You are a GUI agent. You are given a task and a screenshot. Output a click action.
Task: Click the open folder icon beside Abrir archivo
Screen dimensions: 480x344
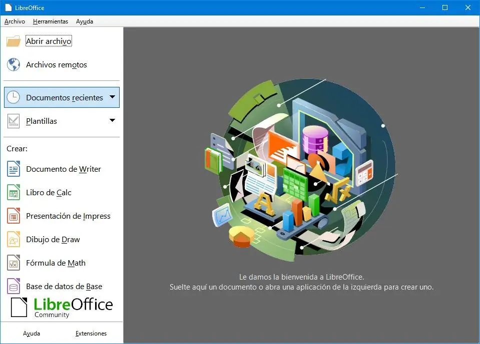point(14,41)
